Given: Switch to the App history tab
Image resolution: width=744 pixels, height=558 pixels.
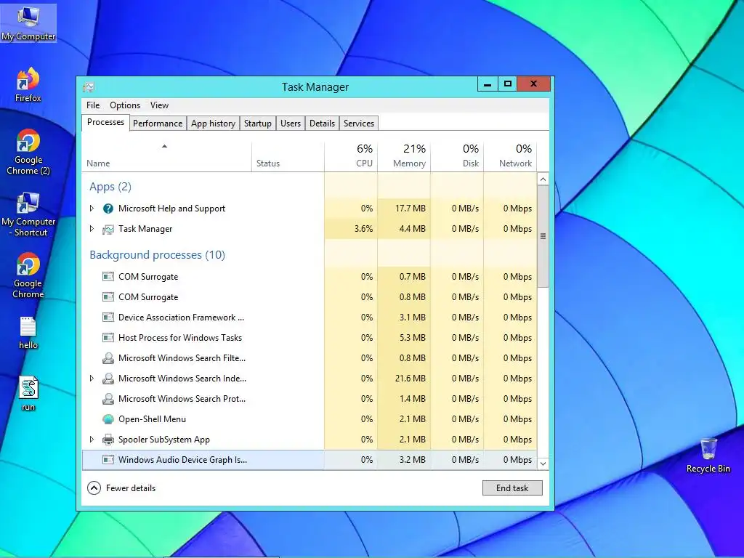Looking at the screenshot, I should [x=213, y=124].
